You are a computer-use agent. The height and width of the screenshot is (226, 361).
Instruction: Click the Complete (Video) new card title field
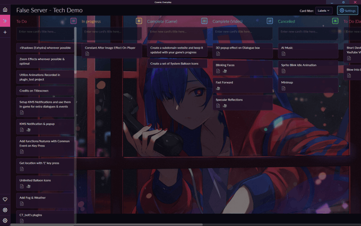243,34
